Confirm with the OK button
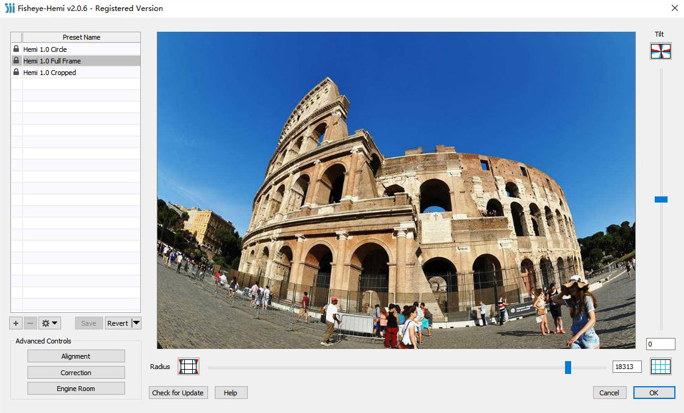684x413 pixels. tap(654, 392)
